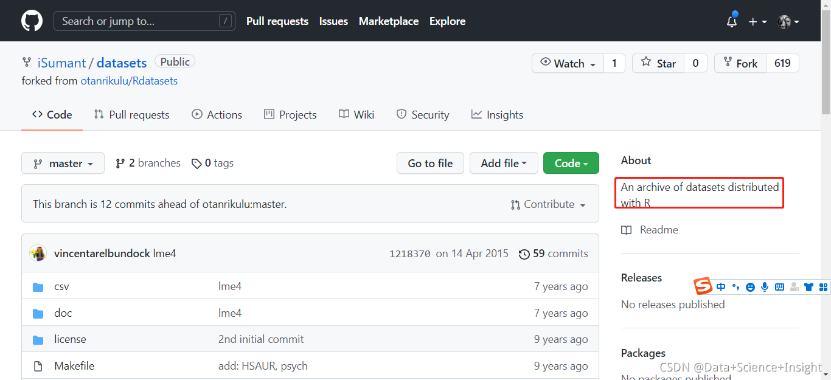Image resolution: width=831 pixels, height=380 pixels.
Task: Toggle Chinese input mode in IME bar
Action: tap(721, 287)
